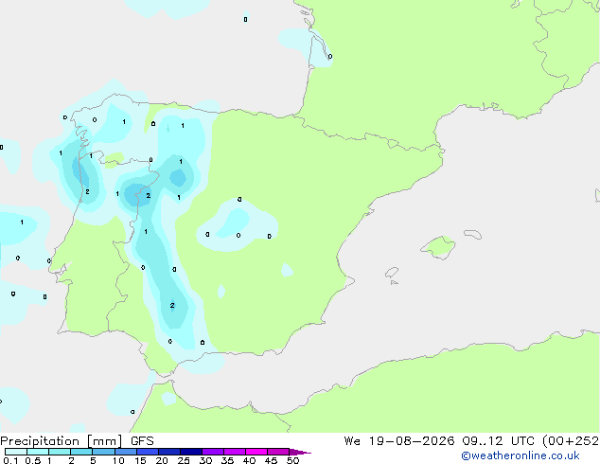Click the '09..12' time range text
The height and width of the screenshot is (464, 600).
point(482,441)
